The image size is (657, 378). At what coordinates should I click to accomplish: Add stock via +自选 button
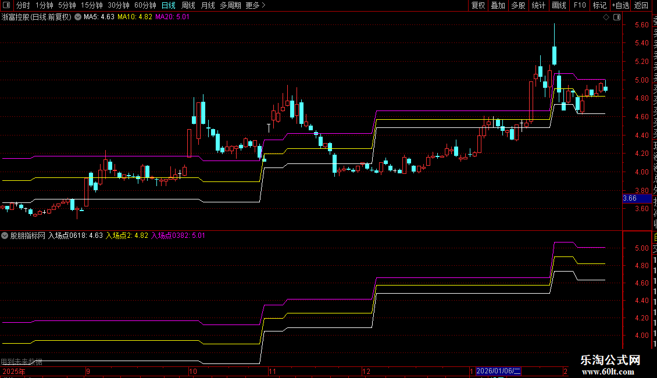coord(620,5)
